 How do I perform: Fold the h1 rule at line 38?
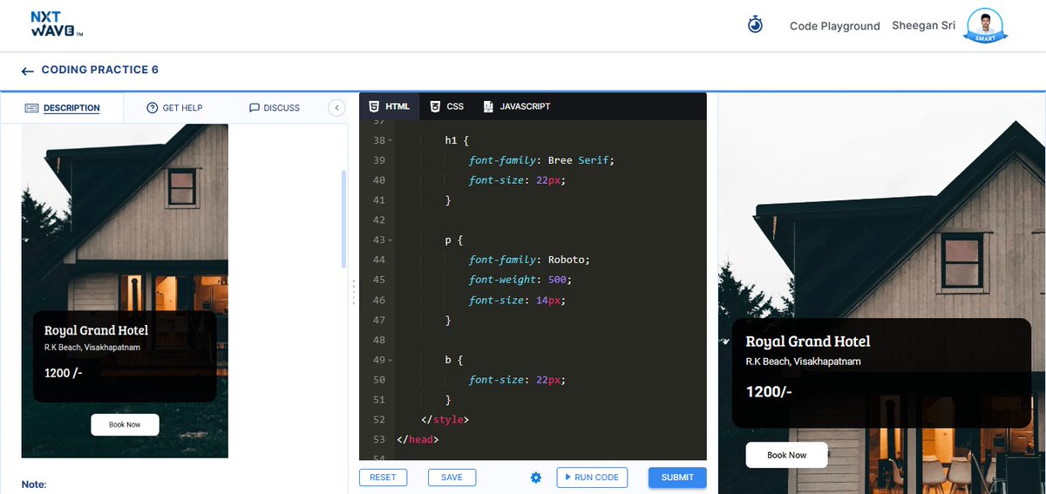pyautogui.click(x=391, y=140)
